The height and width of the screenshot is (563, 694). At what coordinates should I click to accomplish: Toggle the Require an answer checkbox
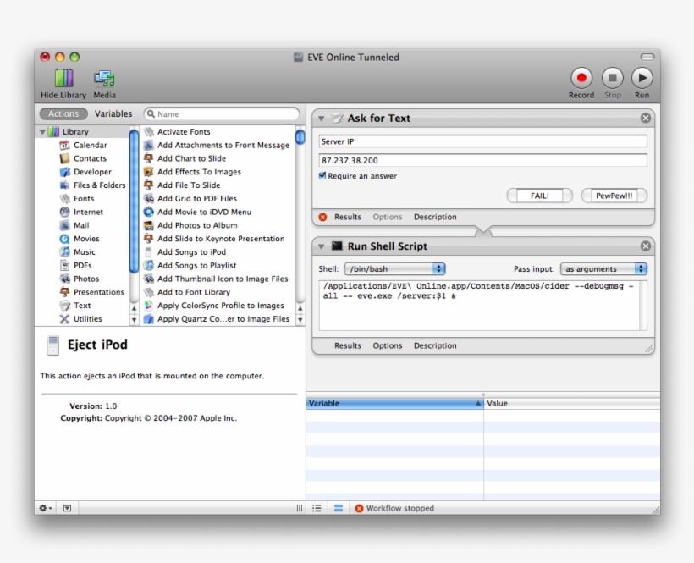322,176
